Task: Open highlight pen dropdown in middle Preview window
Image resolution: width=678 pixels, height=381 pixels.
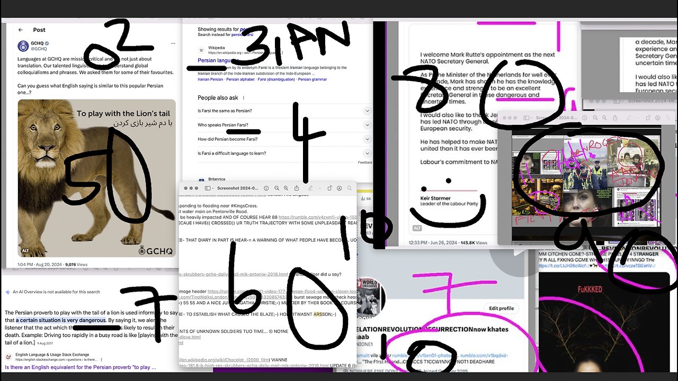Action: [x=320, y=188]
